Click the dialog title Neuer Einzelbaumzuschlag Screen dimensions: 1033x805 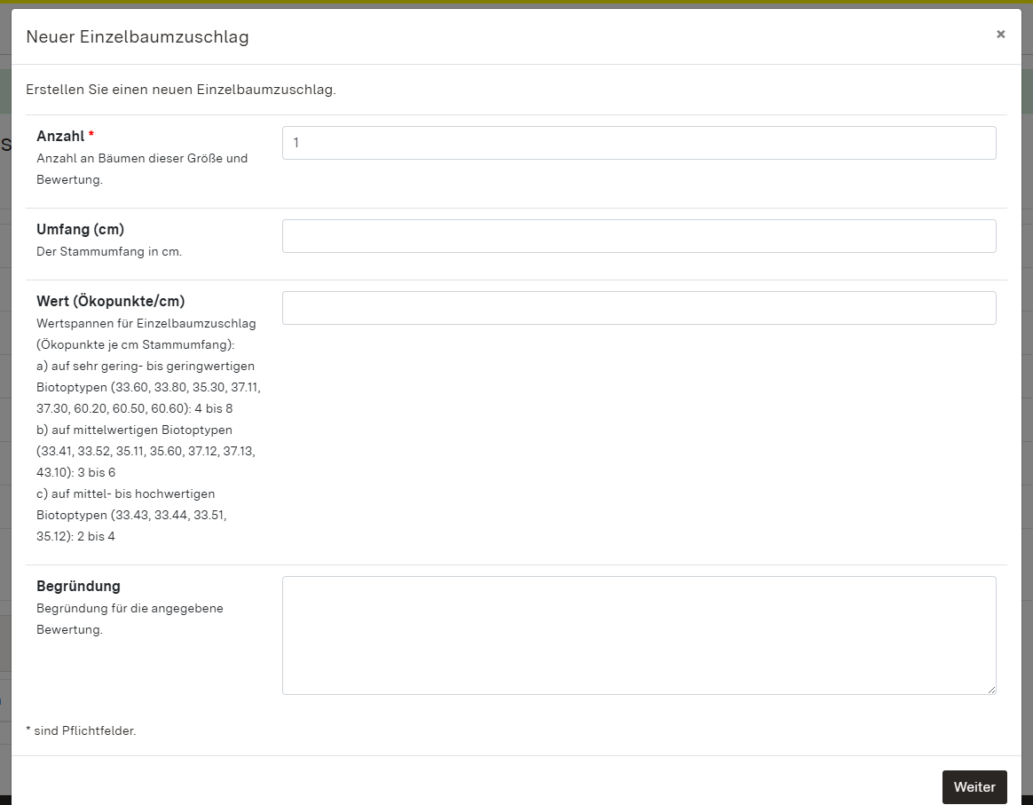[x=138, y=36]
